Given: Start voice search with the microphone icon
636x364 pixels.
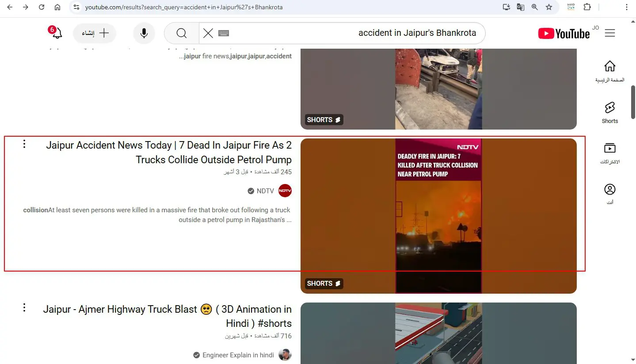Looking at the screenshot, I should click(x=144, y=33).
